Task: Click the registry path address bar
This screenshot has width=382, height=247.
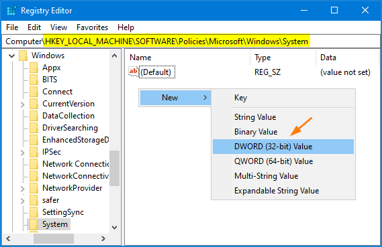Action: [x=191, y=42]
